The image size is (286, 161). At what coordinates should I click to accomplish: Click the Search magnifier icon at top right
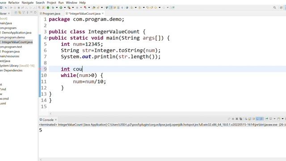pyautogui.click(x=274, y=8)
